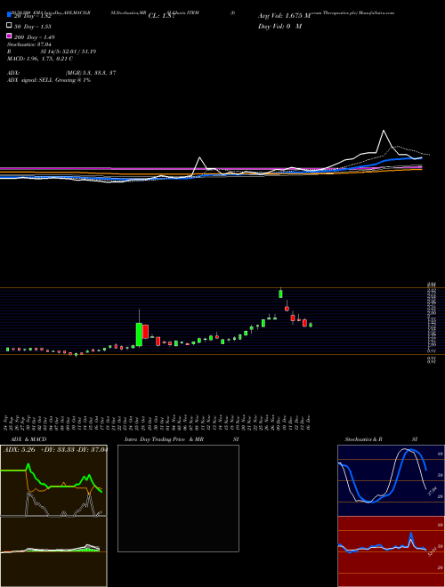
Task: Click the 'SI 14/5: 52.01 / 51.19' reading
Action: coord(69,52)
